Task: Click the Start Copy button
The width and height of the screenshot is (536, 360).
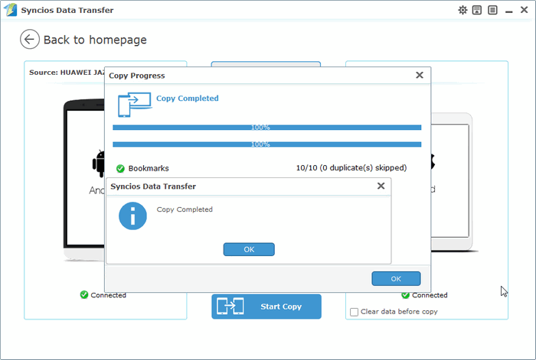Action: pos(266,306)
